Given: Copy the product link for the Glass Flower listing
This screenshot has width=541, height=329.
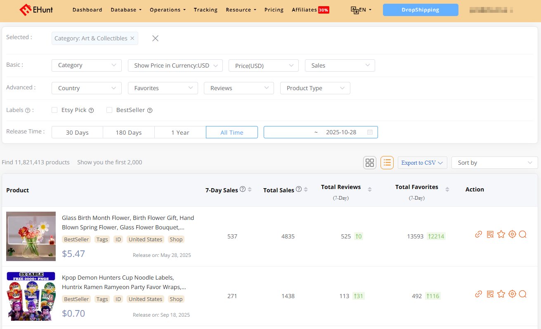Looking at the screenshot, I should 478,234.
